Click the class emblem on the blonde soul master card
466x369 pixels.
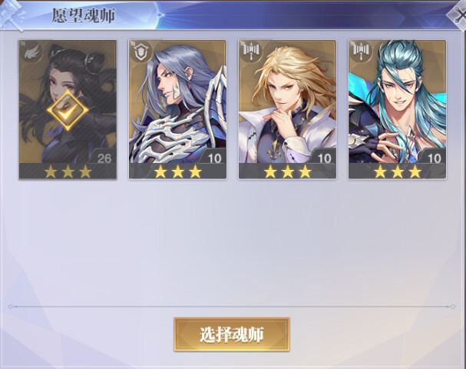coord(250,52)
